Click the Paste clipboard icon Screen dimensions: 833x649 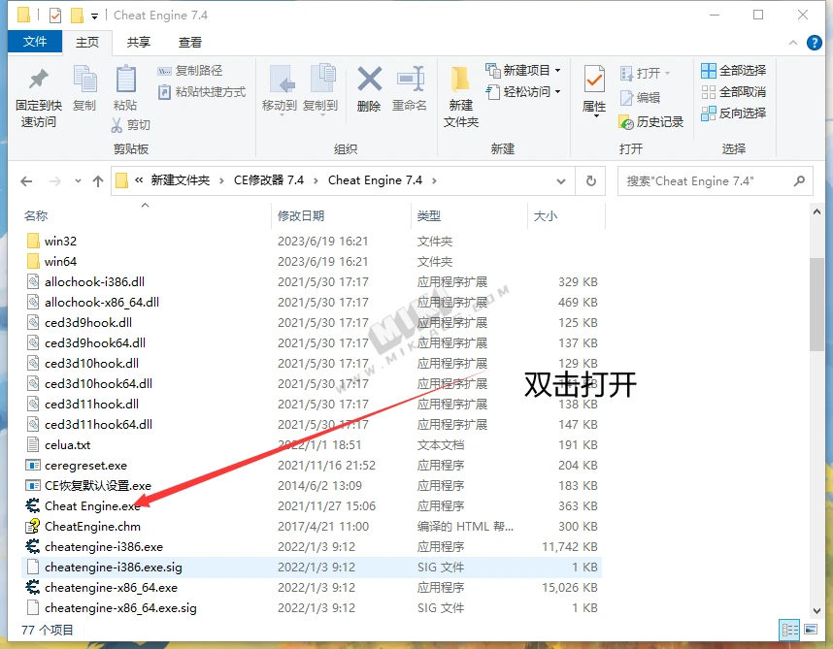(126, 80)
